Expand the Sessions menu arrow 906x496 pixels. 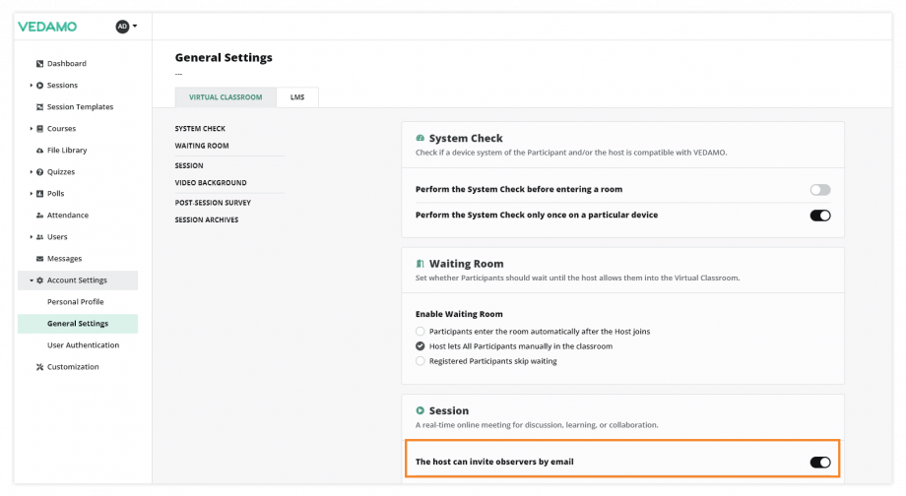[32, 86]
